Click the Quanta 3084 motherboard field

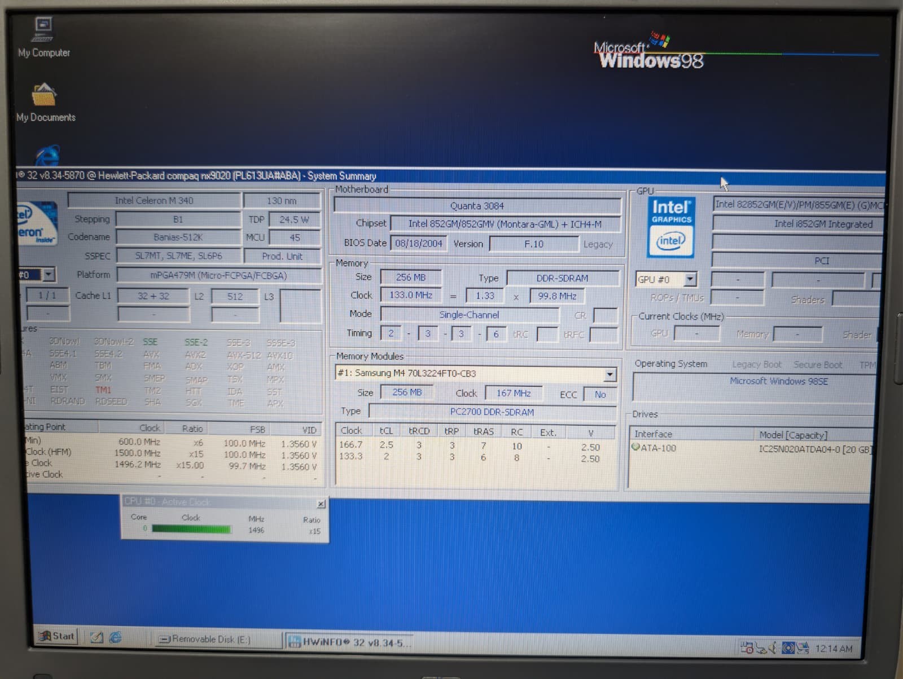[x=477, y=206]
